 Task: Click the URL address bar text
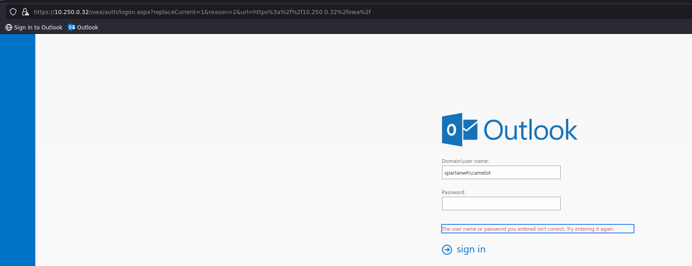click(202, 12)
